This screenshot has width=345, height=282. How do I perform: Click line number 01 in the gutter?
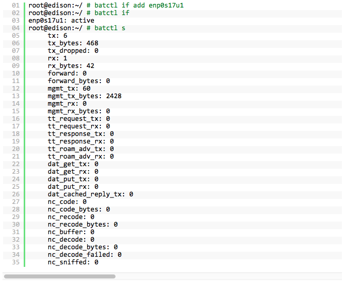(16, 5)
